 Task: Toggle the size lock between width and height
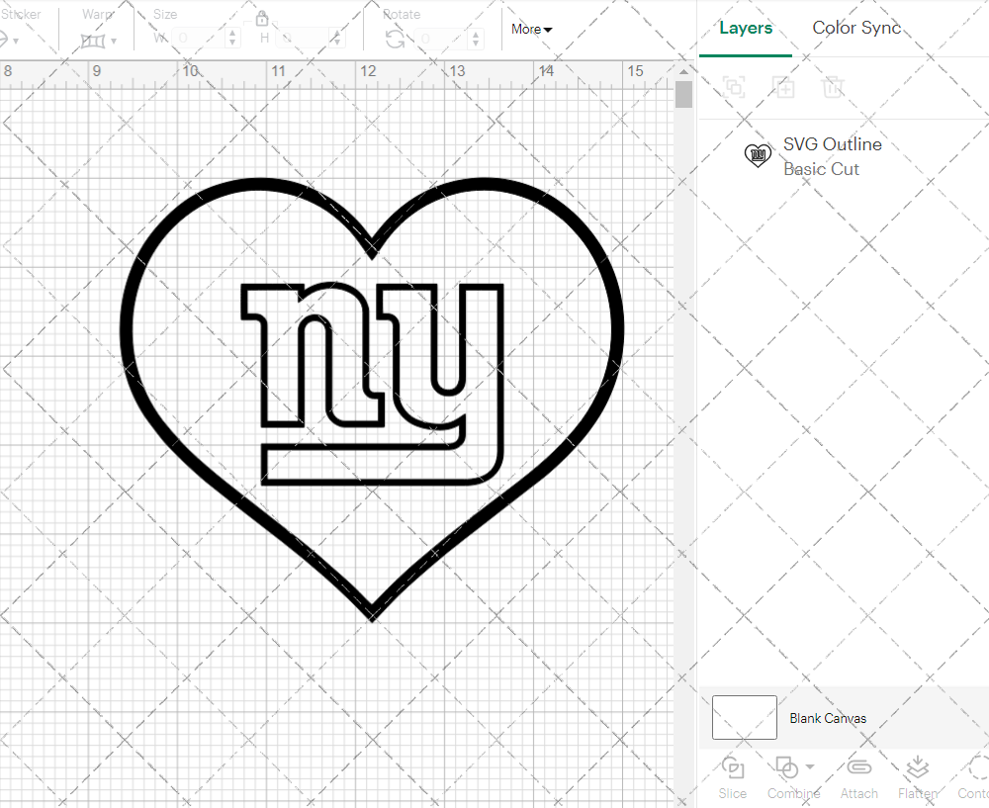click(262, 18)
